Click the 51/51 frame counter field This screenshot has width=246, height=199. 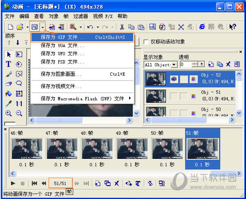tap(60, 183)
